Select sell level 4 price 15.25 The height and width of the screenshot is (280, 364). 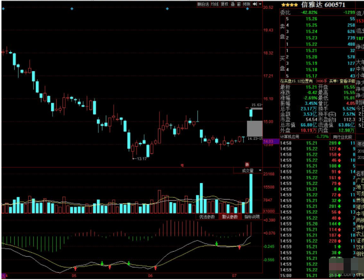coord(311,25)
